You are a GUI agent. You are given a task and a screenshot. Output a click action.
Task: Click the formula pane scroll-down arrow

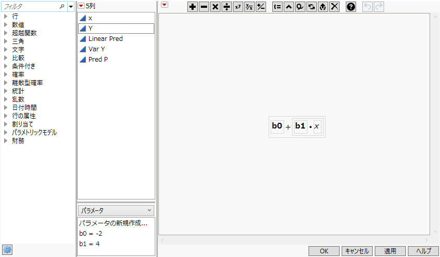(435, 232)
